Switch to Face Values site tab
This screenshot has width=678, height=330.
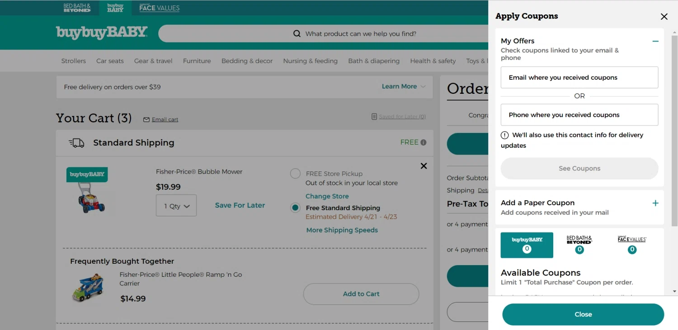tap(159, 8)
